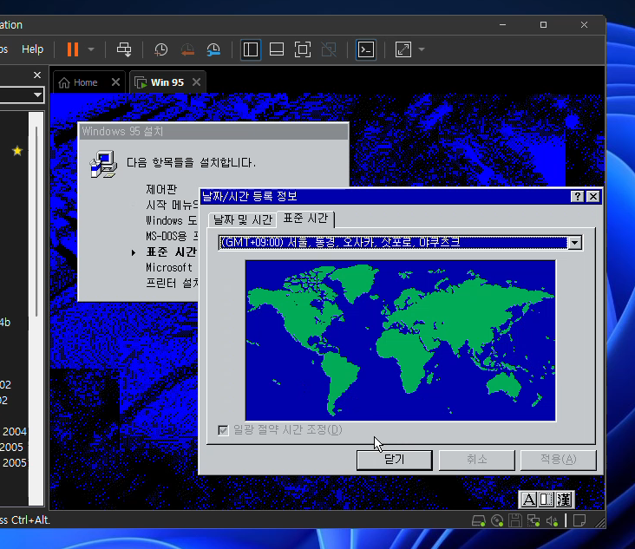Toggle the IME full/half width button
The width and height of the screenshot is (635, 549).
[547, 500]
